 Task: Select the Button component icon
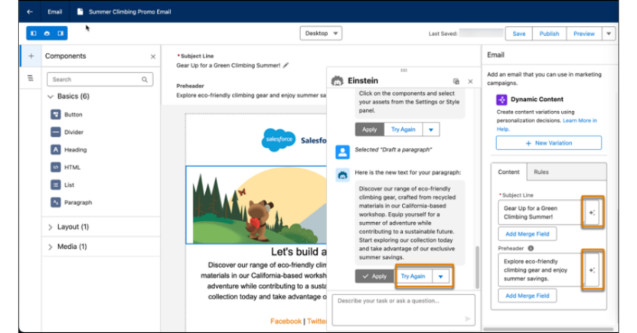pos(56,115)
